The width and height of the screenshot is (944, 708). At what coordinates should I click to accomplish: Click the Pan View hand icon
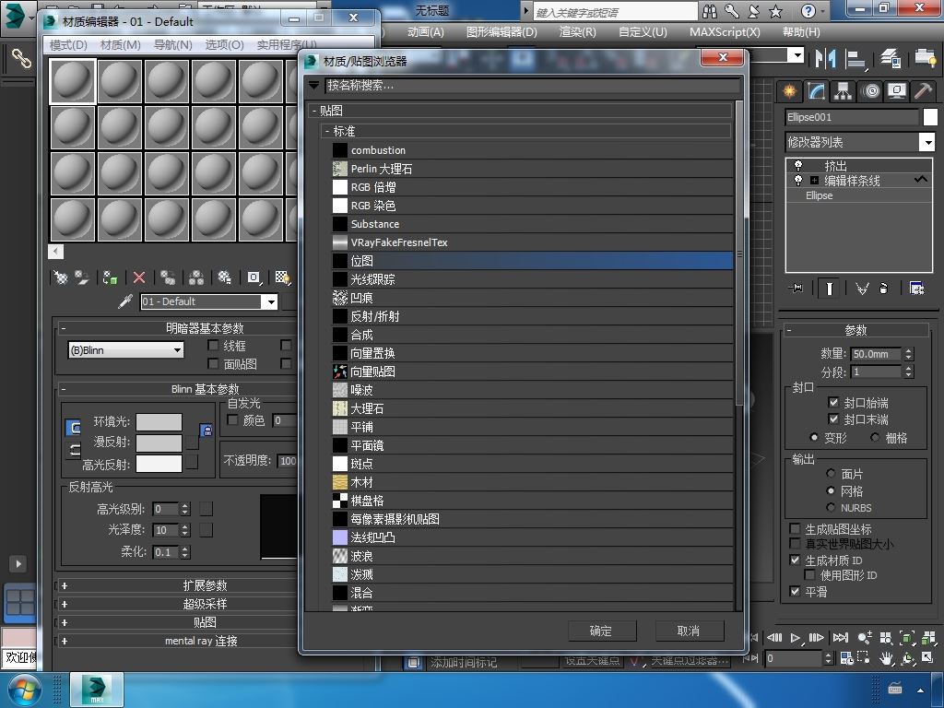886,658
